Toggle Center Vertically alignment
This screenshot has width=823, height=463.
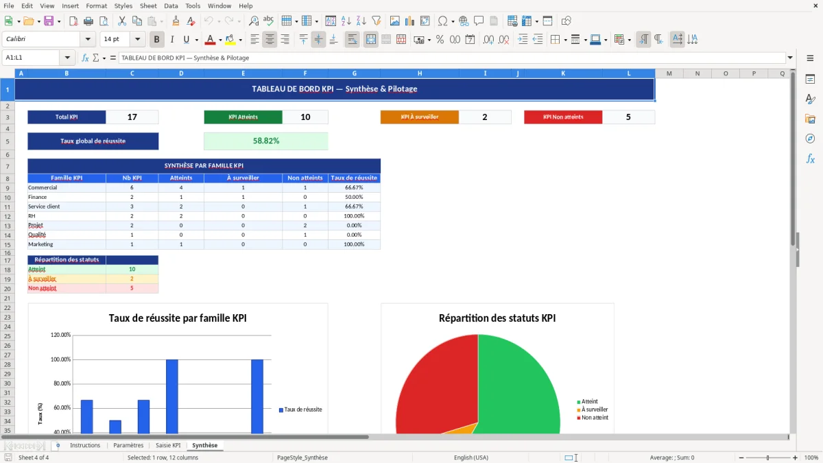(318, 39)
